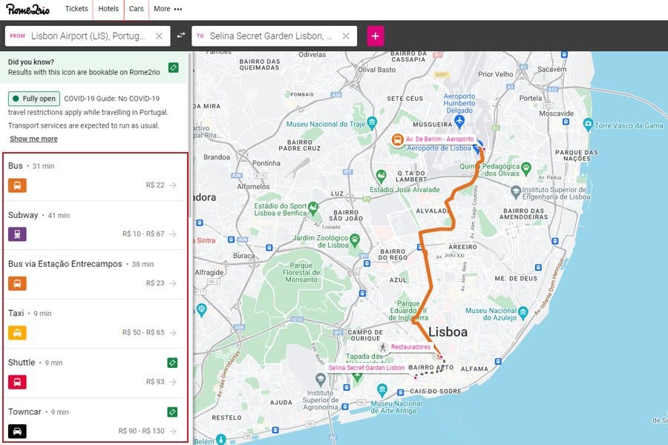Image resolution: width=668 pixels, height=445 pixels.
Task: Select the black Towncar icon
Action: [17, 432]
